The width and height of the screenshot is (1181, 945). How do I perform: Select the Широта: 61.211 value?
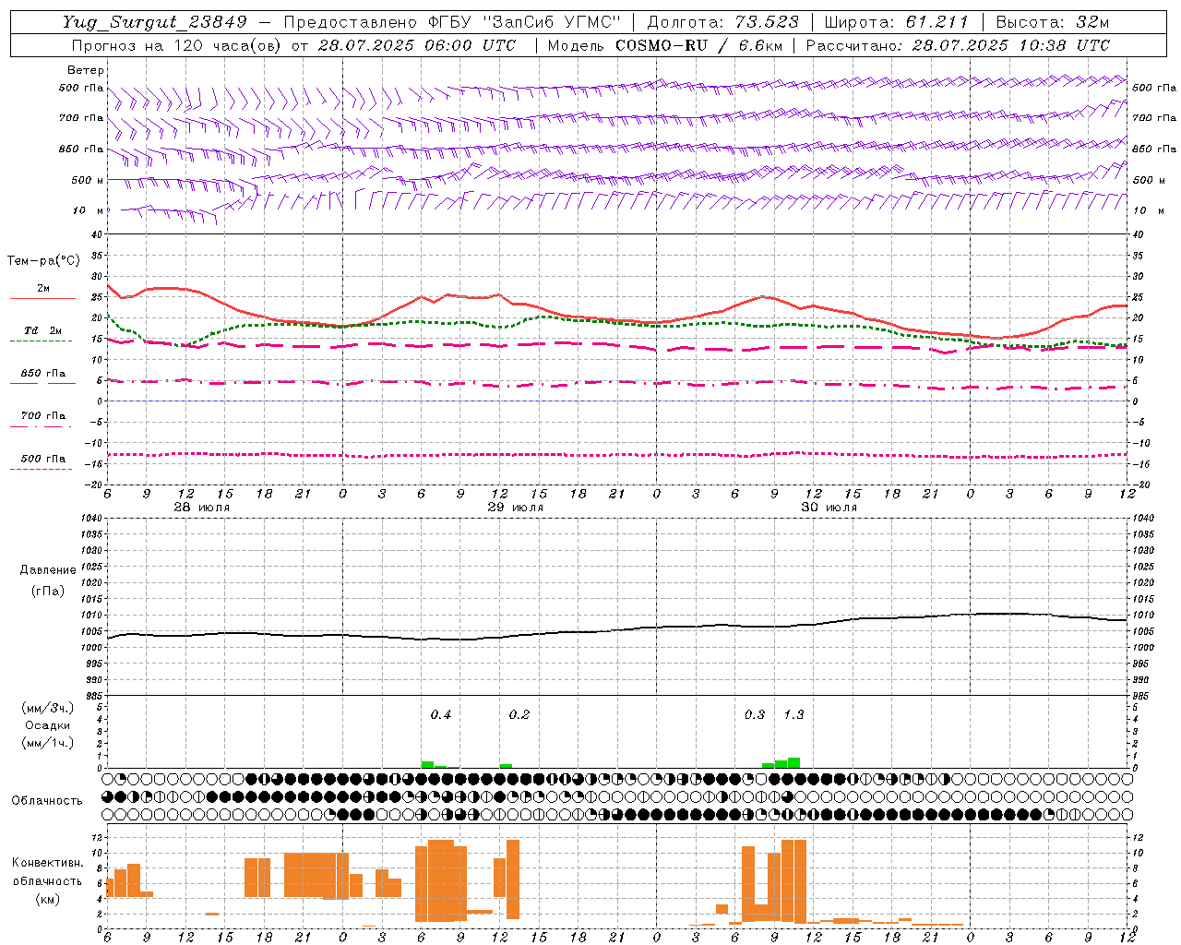(x=897, y=22)
